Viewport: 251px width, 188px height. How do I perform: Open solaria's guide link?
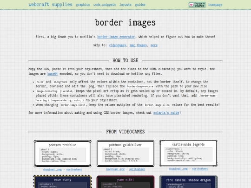coord(166,113)
